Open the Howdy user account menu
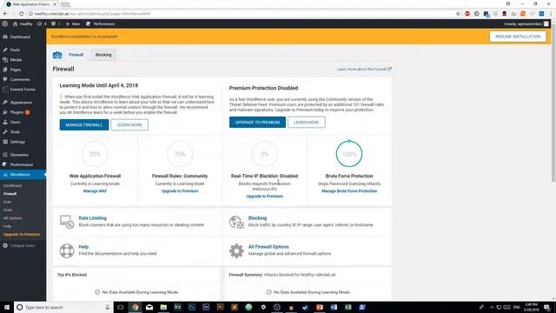556x313 pixels. [x=526, y=23]
